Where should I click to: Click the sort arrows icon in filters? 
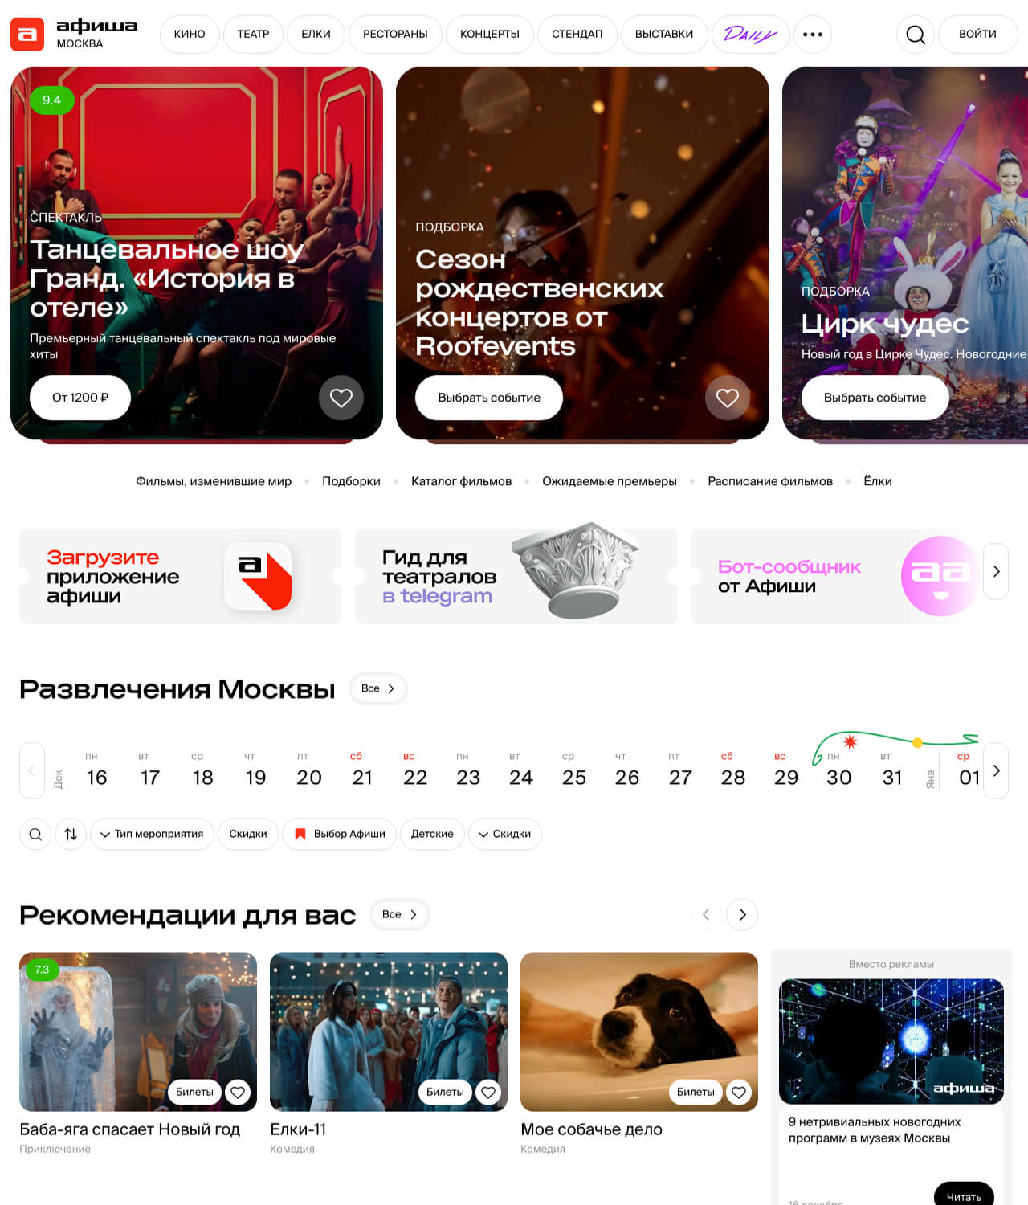[71, 834]
